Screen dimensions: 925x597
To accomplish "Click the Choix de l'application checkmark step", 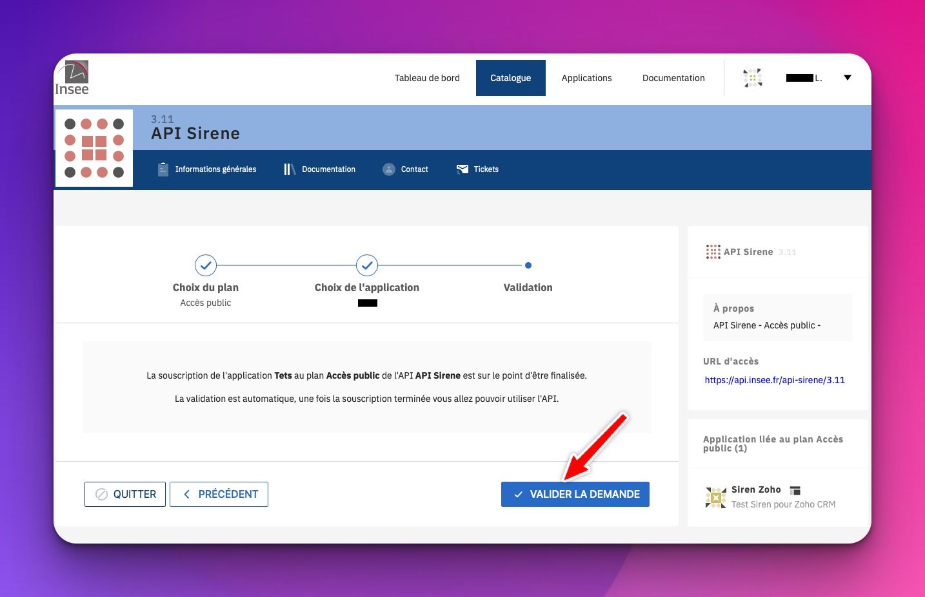I will click(367, 265).
